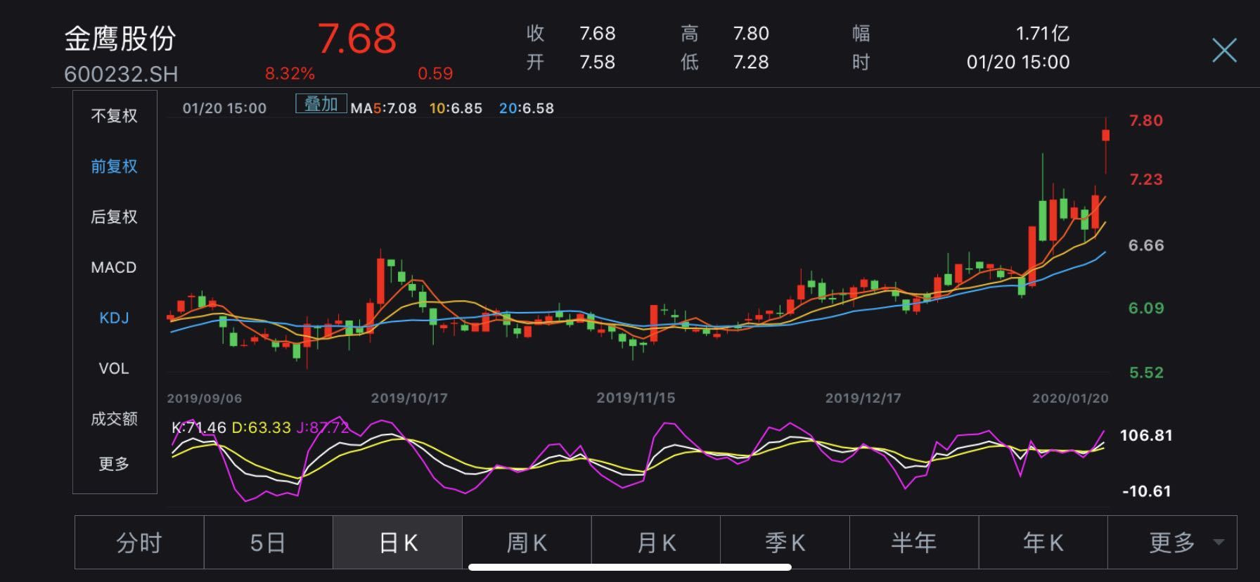The height and width of the screenshot is (582, 1260).
Task: Tap the home indicator bar at bottom
Action: click(x=630, y=567)
